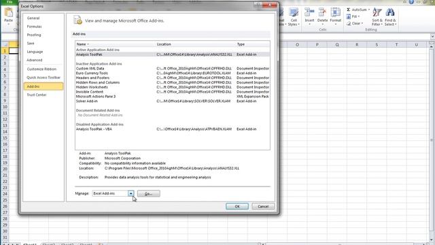This screenshot has height=245, width=435.
Task: Confirm with the OK button
Action: [237, 206]
